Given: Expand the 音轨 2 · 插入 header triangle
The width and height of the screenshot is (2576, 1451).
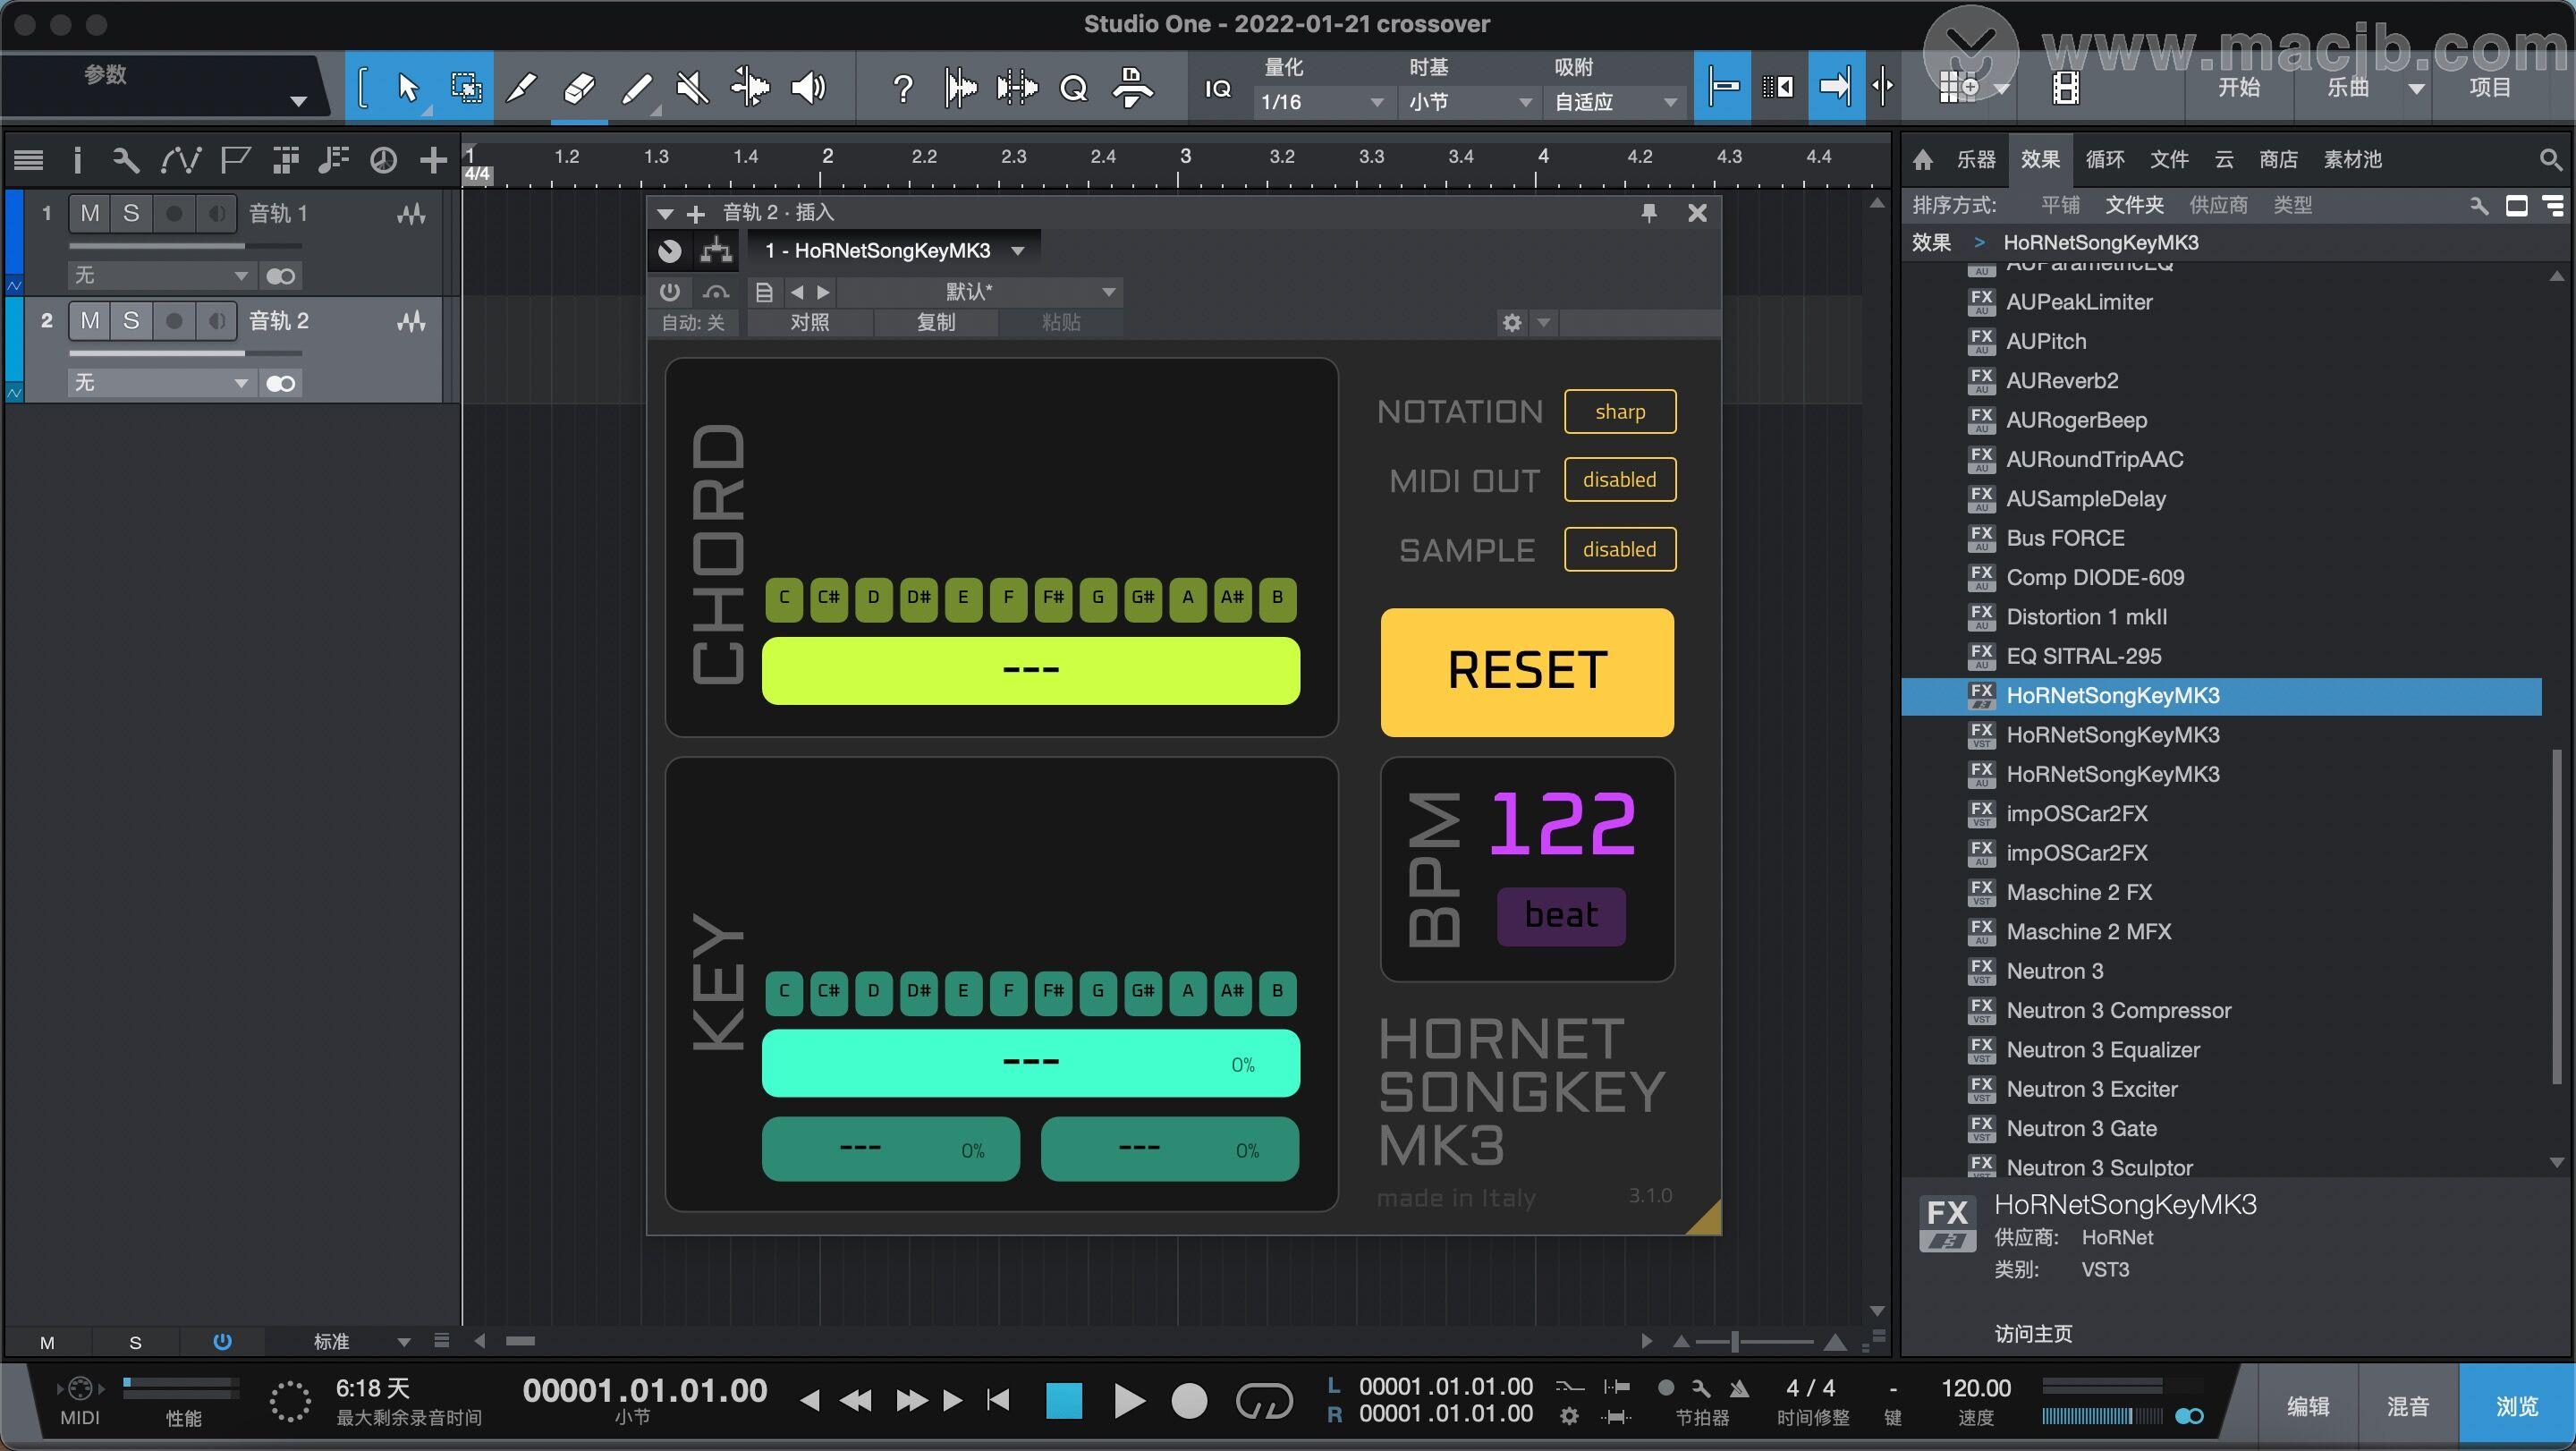Looking at the screenshot, I should tap(665, 213).
